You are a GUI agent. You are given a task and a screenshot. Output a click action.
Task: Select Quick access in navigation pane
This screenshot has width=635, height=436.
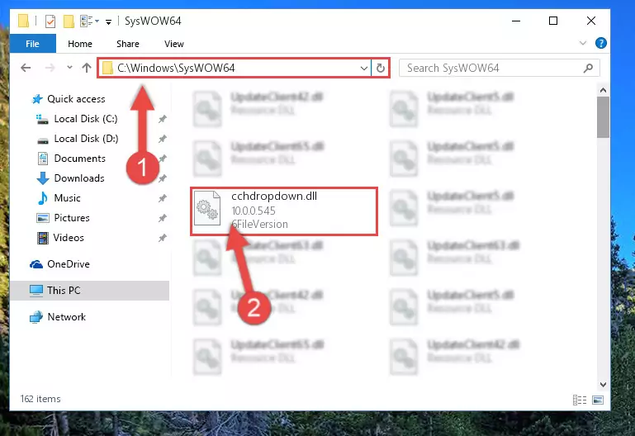pyautogui.click(x=76, y=99)
